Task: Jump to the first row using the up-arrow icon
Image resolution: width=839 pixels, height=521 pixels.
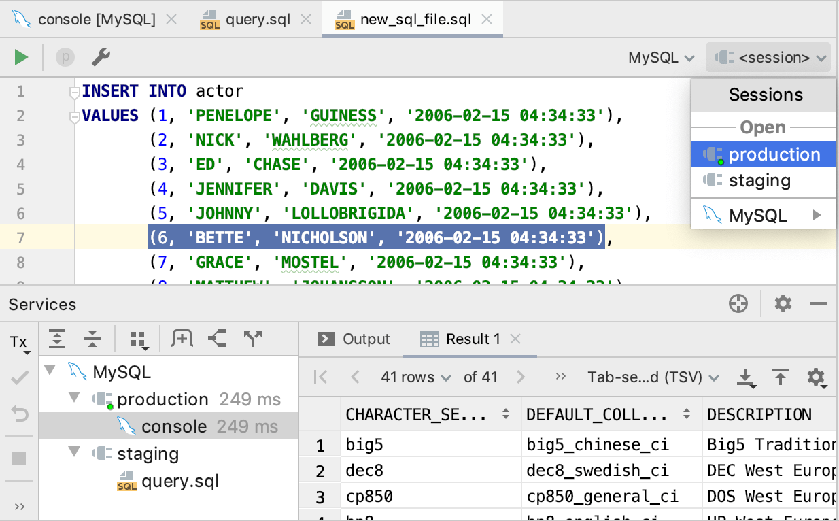Action: [x=781, y=377]
